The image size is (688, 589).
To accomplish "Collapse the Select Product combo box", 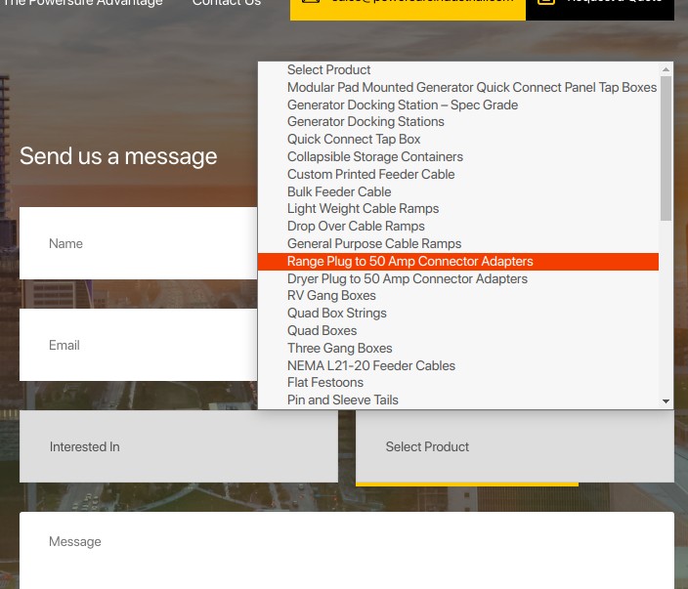I will coord(514,446).
